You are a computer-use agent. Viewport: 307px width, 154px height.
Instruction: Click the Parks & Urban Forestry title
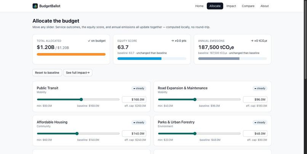pos(176,122)
